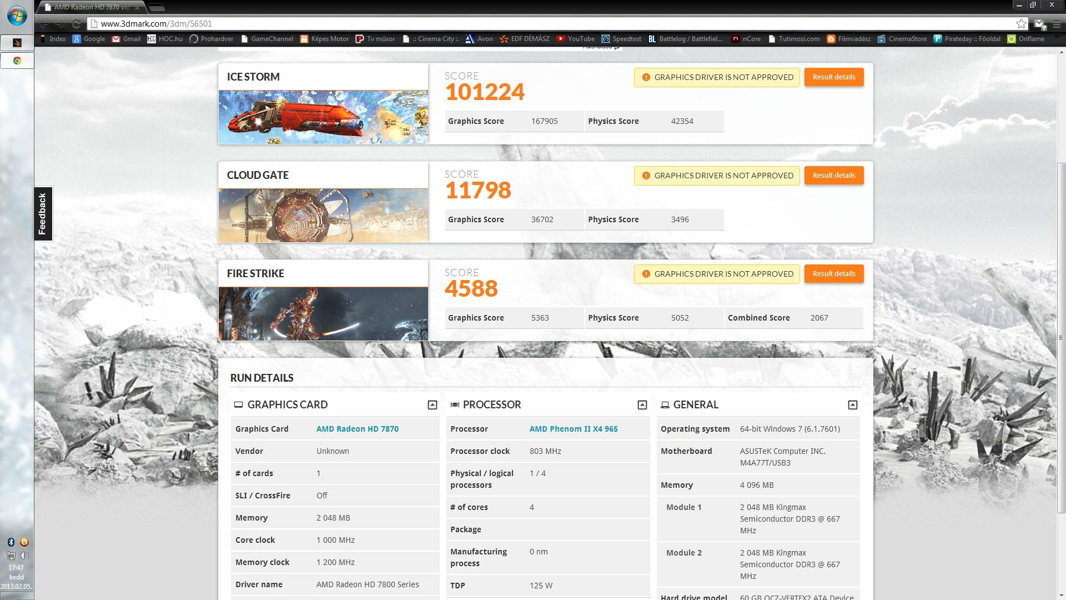Viewport: 1066px width, 600px height.
Task: Click Cloud Gate driver not approved warning
Action: (717, 176)
